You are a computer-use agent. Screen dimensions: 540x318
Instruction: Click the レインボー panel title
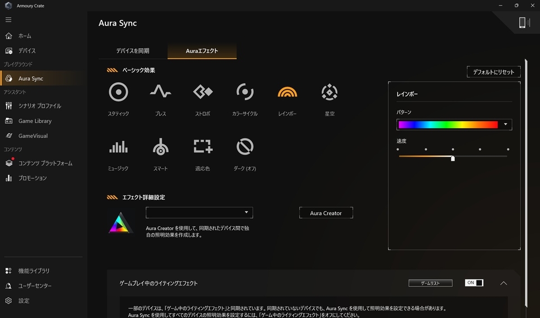407,95
